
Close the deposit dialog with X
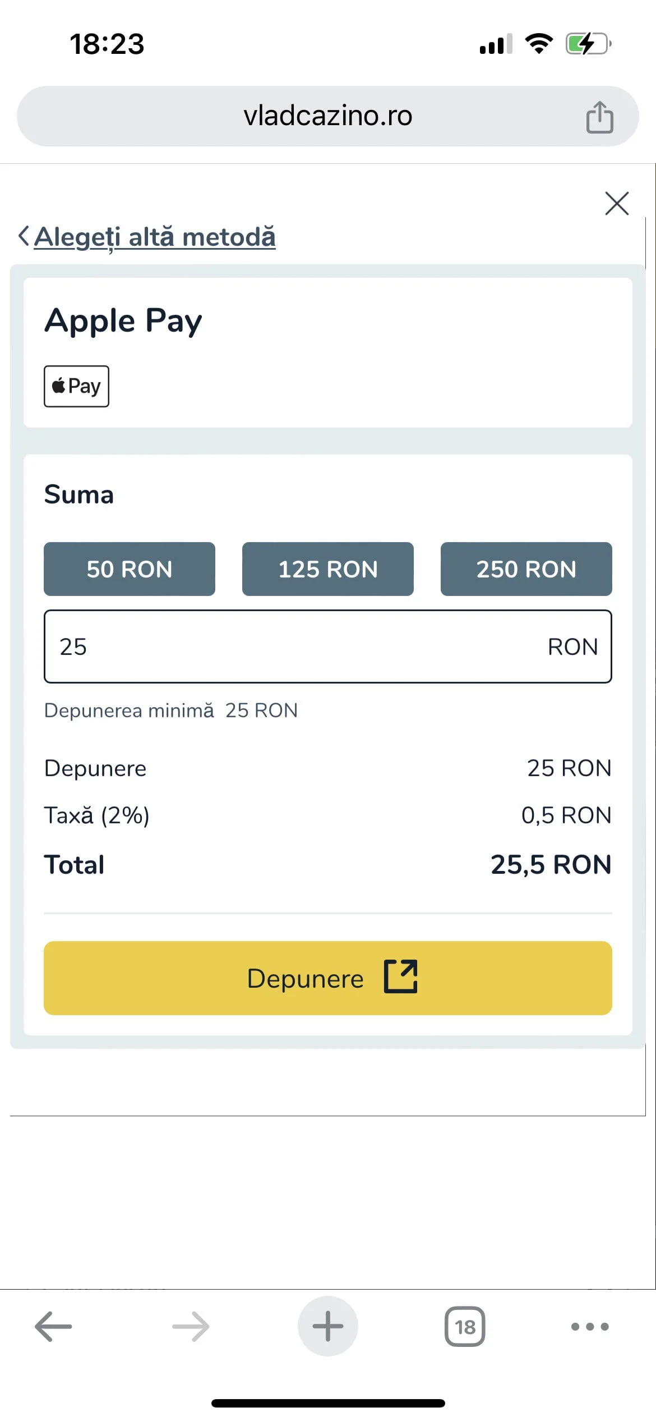pos(617,203)
